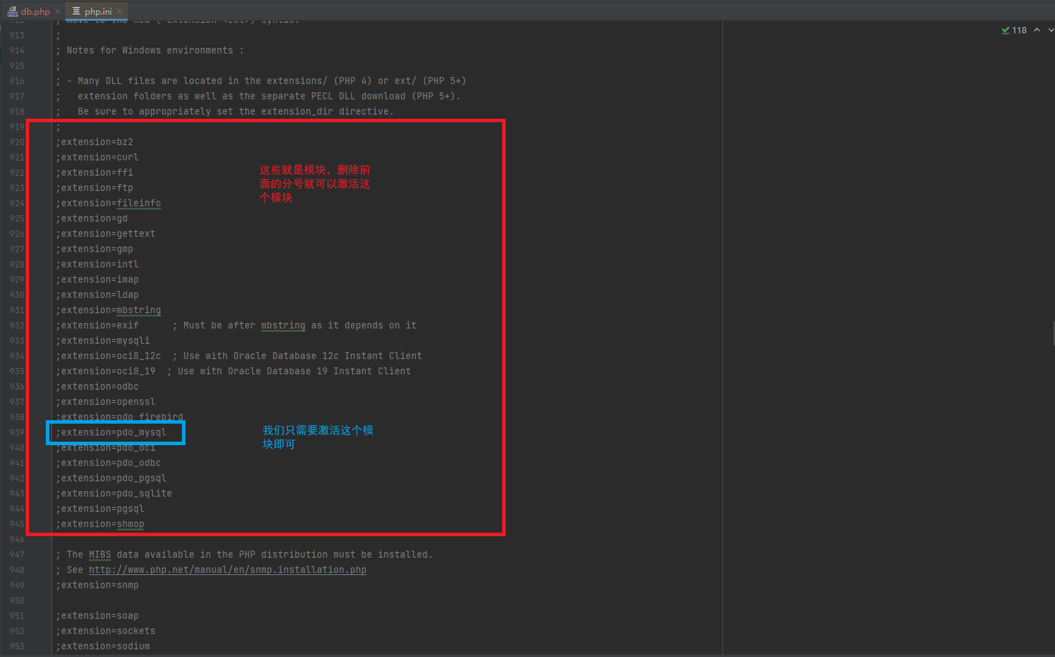The width and height of the screenshot is (1055, 657).
Task: Click the right-side editor scrollbar marker
Action: click(1053, 334)
